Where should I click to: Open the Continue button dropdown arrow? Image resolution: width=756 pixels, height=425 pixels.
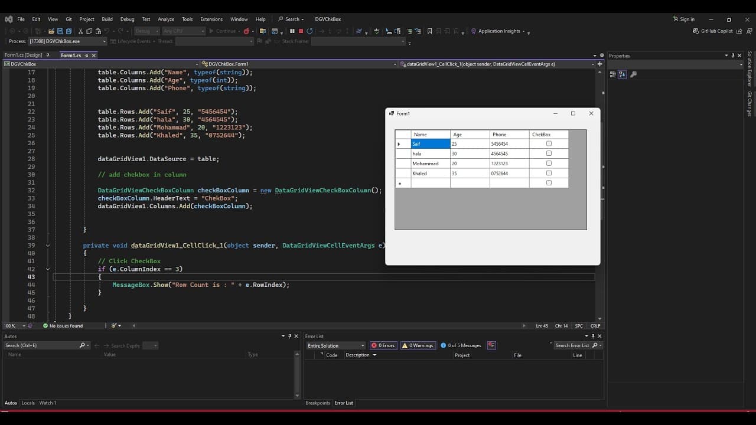[x=239, y=31]
